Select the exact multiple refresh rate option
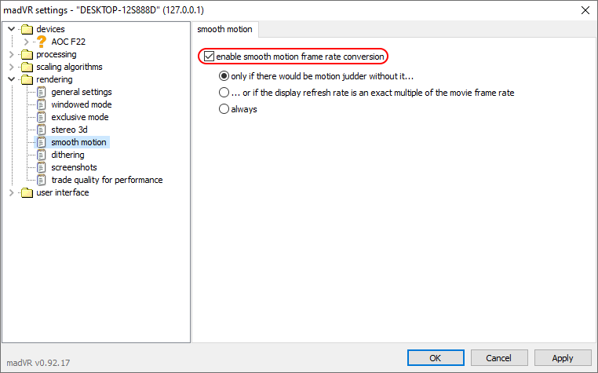 pos(224,93)
